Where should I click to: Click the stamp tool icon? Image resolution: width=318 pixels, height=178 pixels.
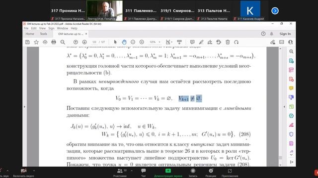(219, 42)
